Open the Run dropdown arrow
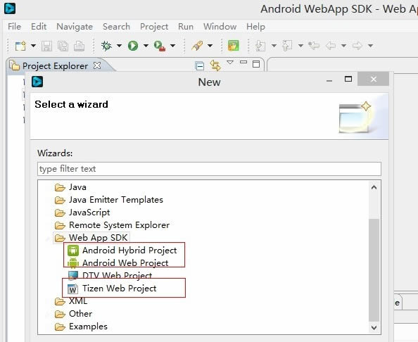Screen dimensions: 418x342 [x=146, y=46]
